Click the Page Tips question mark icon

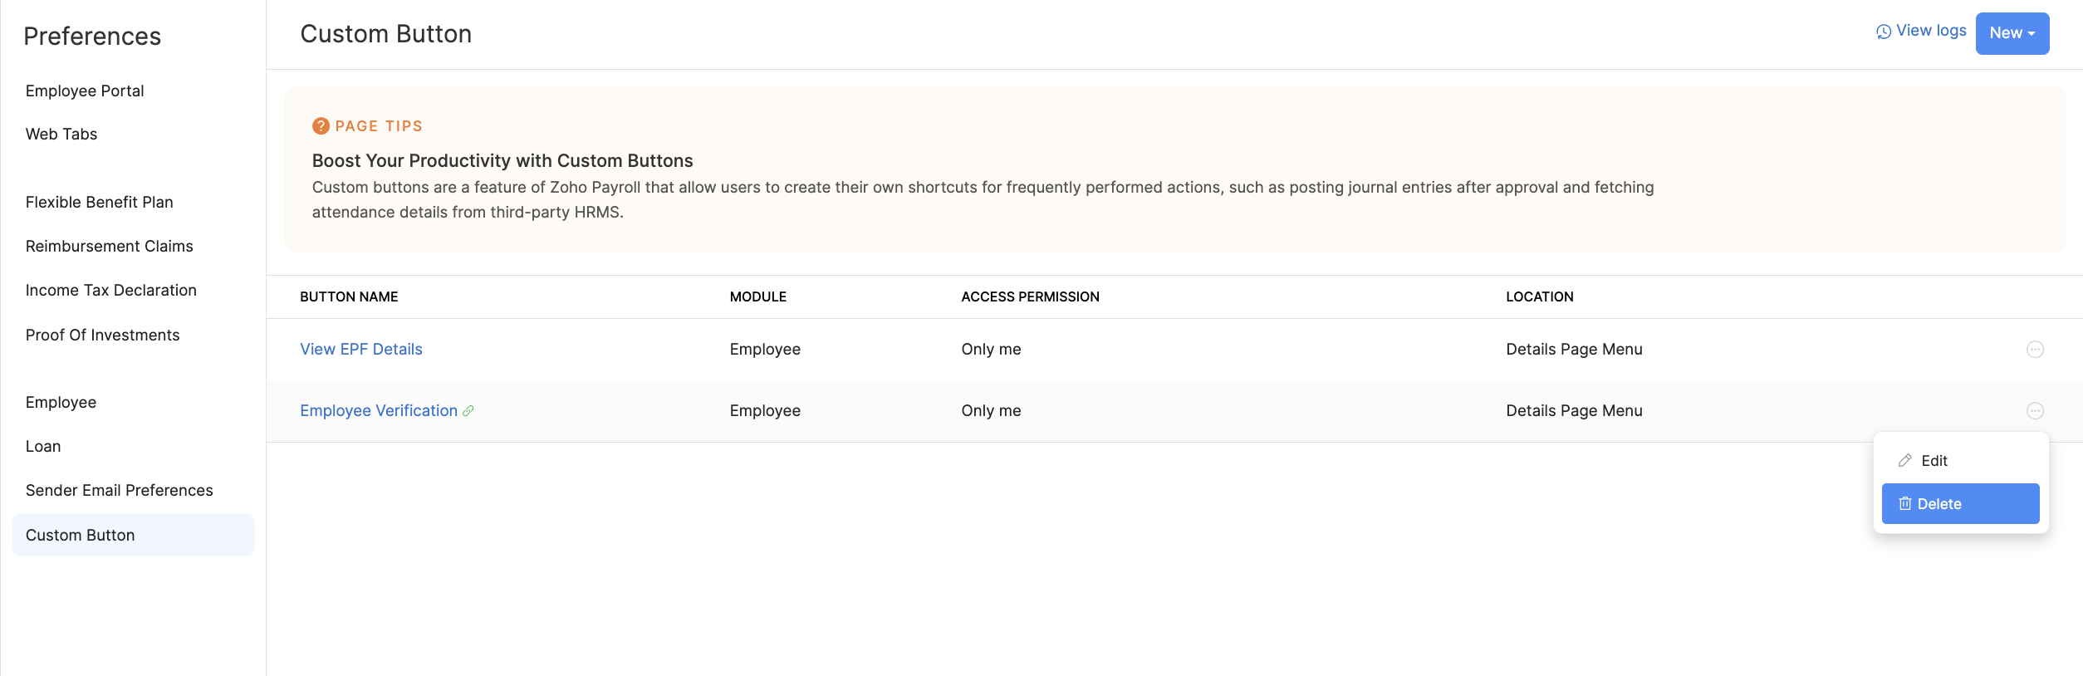coord(321,126)
